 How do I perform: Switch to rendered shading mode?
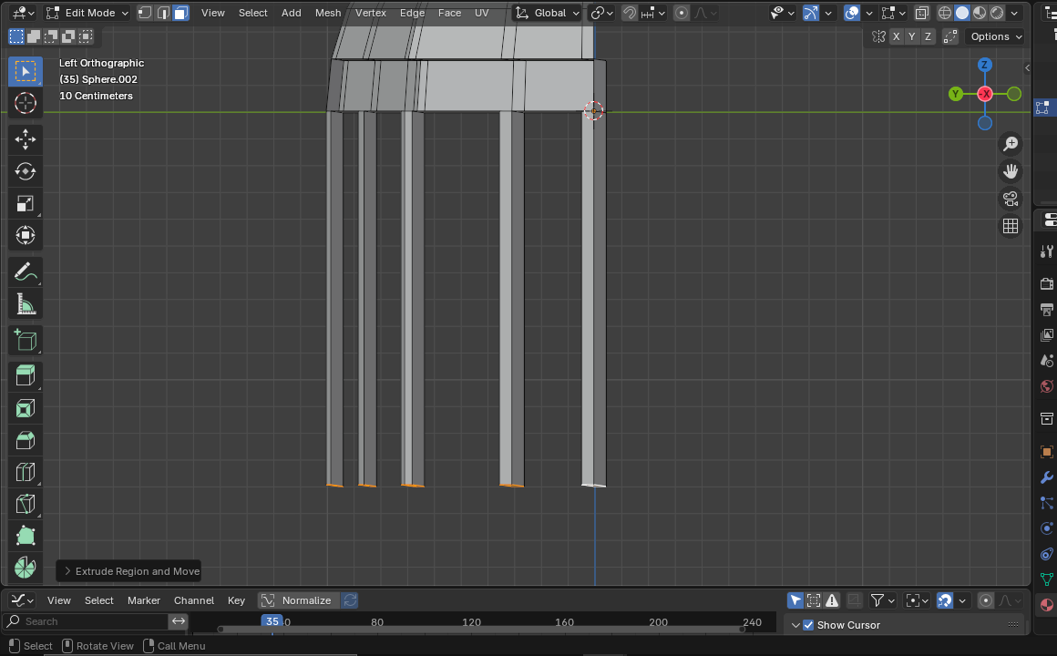(997, 13)
